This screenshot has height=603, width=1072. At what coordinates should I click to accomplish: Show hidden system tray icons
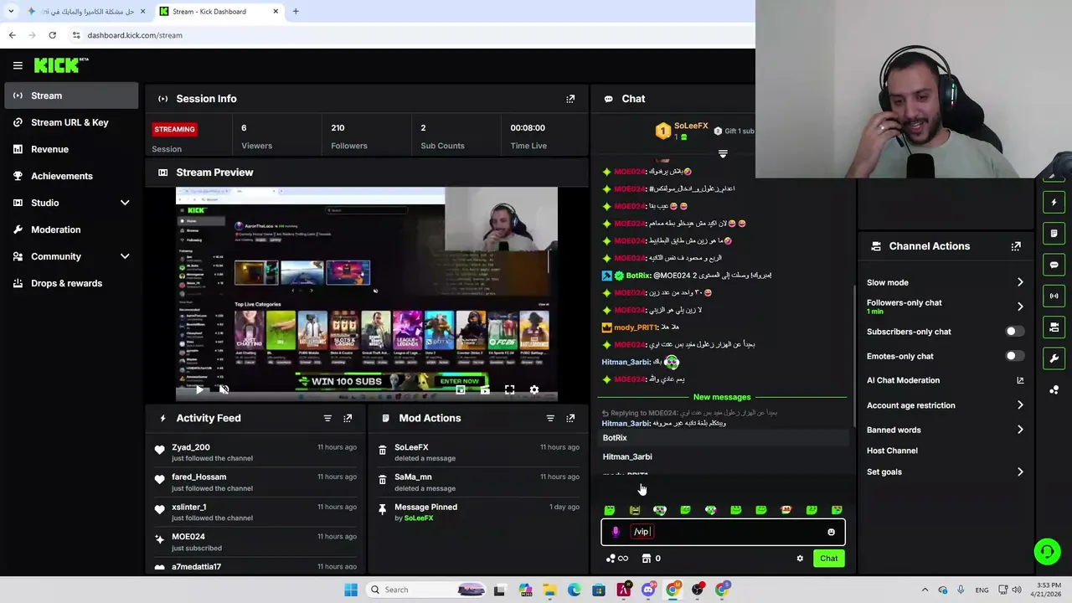[x=925, y=590]
